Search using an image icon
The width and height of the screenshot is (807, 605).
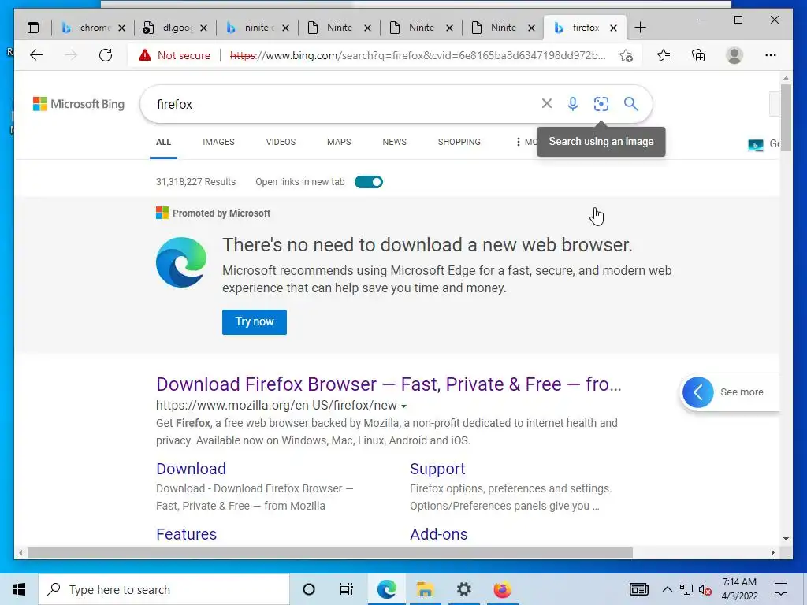pos(601,104)
